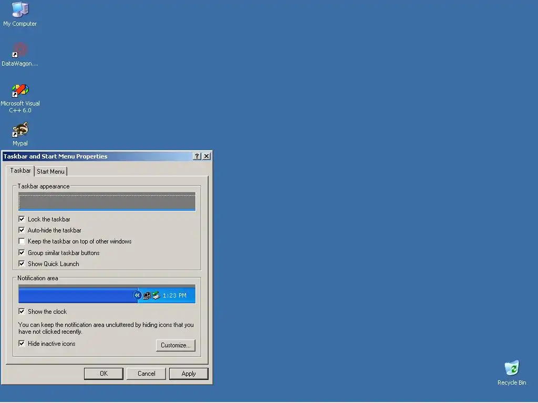Close the Taskbar and Start Menu Properties dialog
This screenshot has width=538, height=403.
coord(206,156)
